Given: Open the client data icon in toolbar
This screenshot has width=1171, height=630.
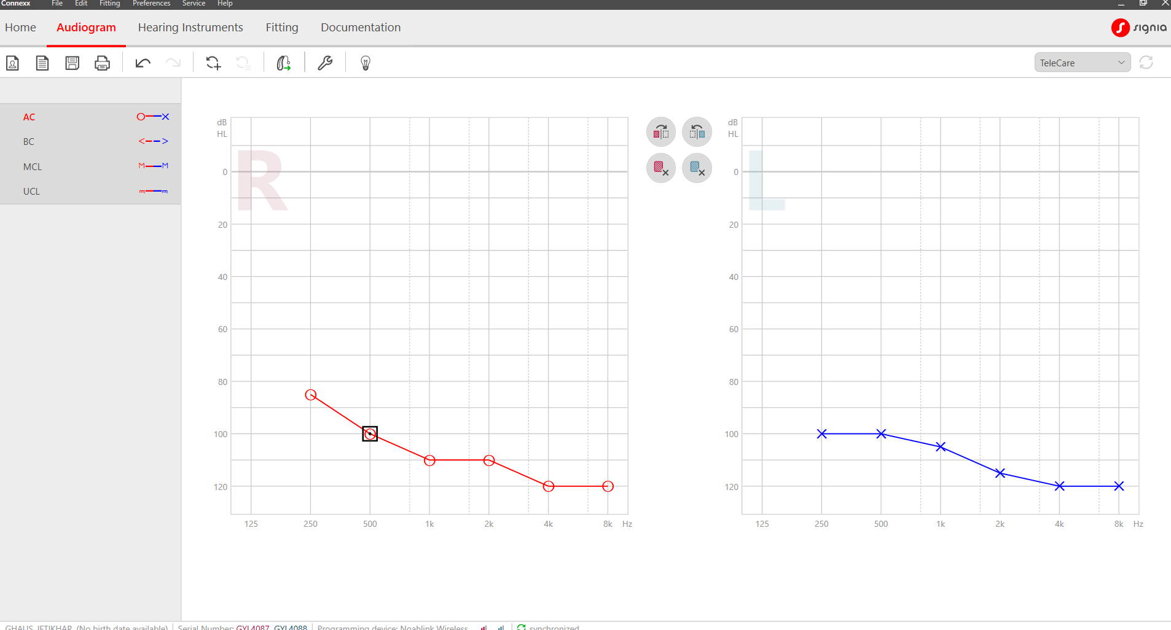Looking at the screenshot, I should 12,63.
